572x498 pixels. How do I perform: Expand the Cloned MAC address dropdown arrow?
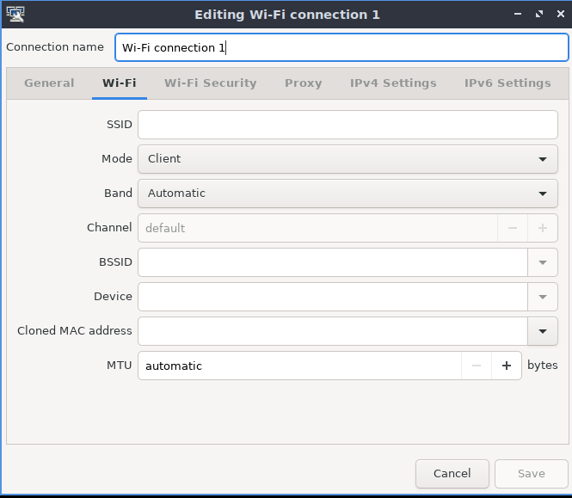[x=543, y=331]
